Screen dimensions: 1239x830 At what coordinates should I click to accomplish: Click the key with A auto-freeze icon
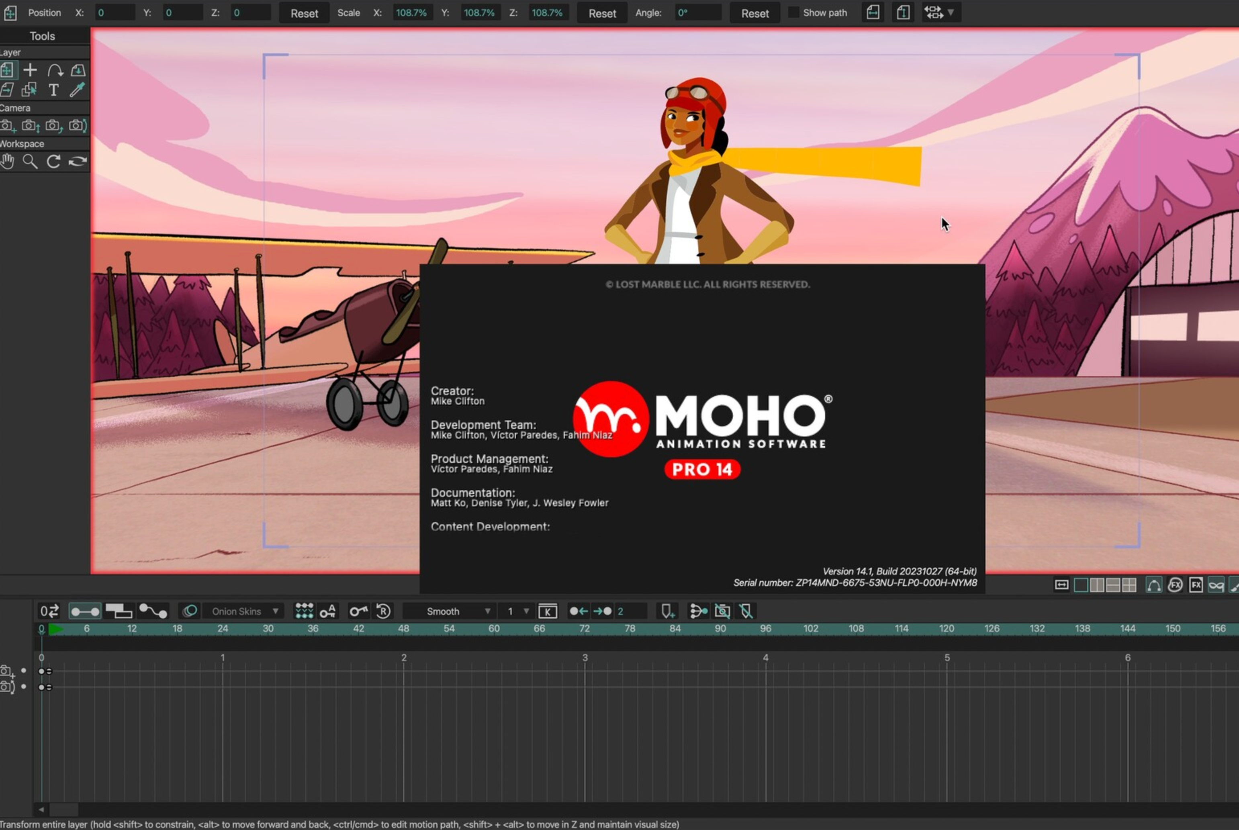[327, 611]
